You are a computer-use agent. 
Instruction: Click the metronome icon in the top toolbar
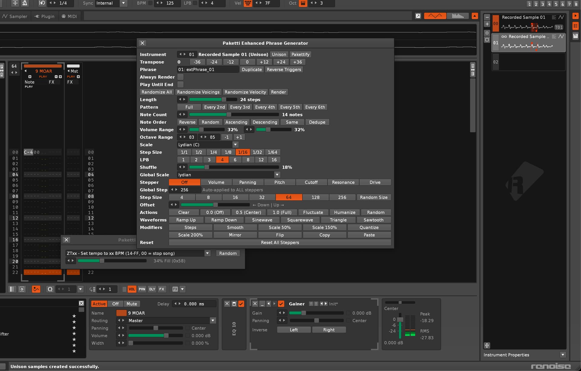pyautogui.click(x=25, y=3)
